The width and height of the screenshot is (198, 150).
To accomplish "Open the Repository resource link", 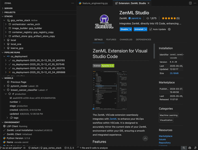I will (x=165, y=143).
